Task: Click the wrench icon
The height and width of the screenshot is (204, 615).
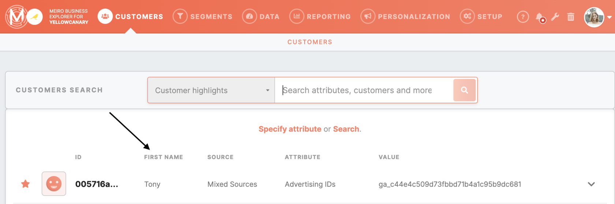Action: [x=555, y=17]
